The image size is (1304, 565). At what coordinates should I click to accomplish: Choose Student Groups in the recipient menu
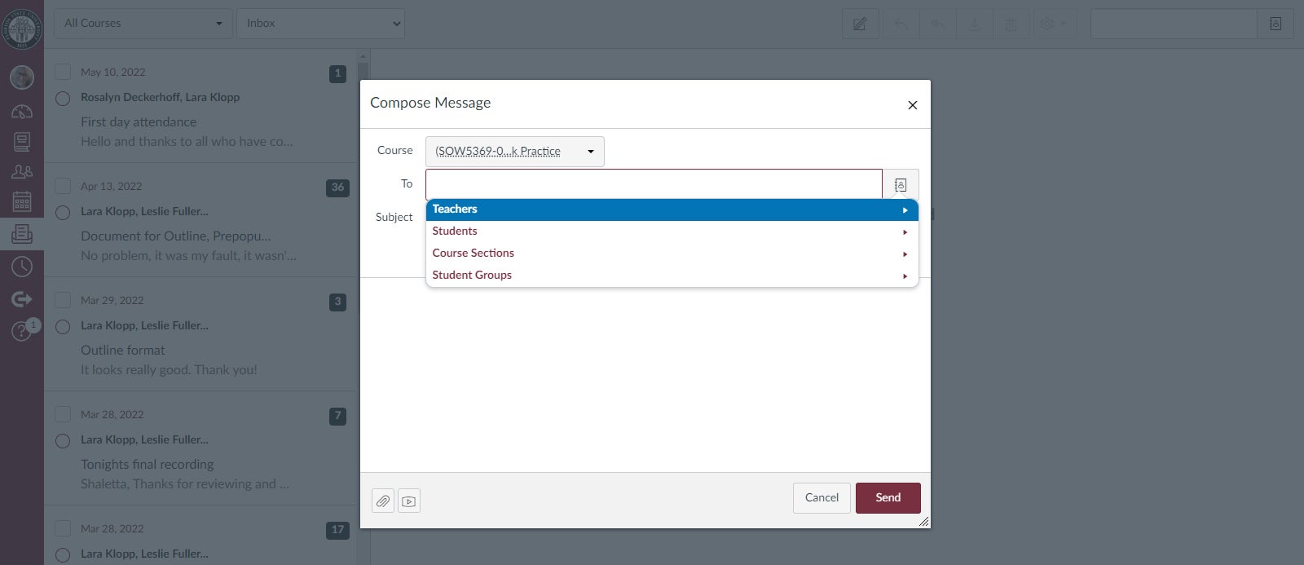pyautogui.click(x=672, y=276)
